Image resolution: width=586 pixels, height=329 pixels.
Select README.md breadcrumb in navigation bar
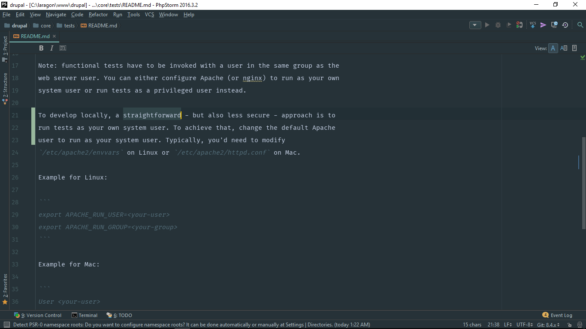click(99, 26)
